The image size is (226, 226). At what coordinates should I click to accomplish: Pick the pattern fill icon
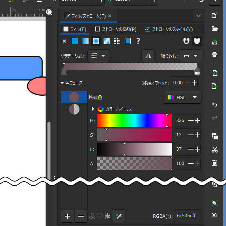117,41
